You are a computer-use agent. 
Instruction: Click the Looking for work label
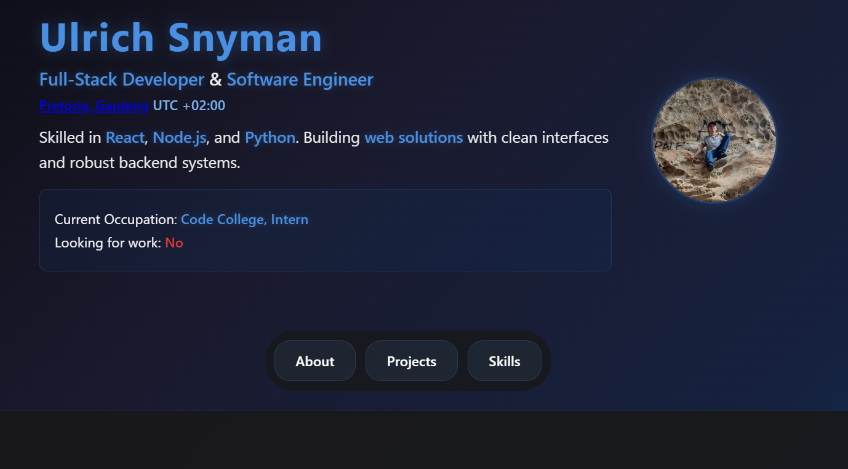coord(108,243)
